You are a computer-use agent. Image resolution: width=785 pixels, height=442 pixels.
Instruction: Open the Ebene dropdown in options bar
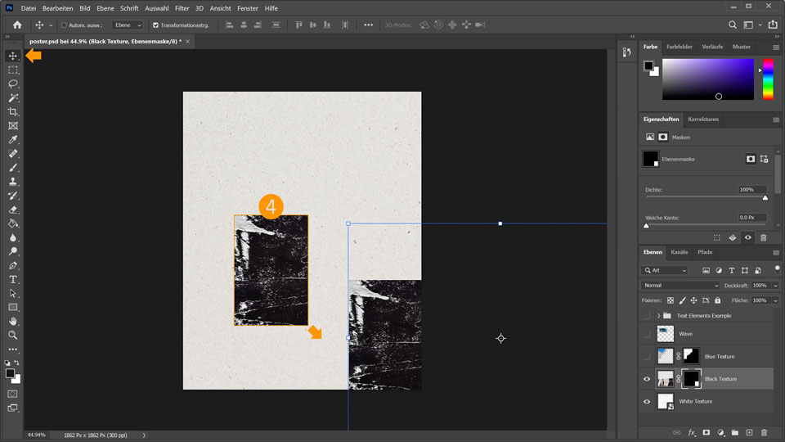[x=128, y=25]
